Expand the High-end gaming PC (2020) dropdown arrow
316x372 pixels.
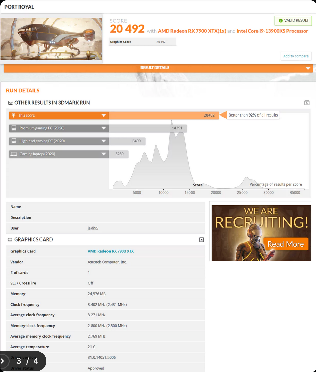click(x=103, y=141)
